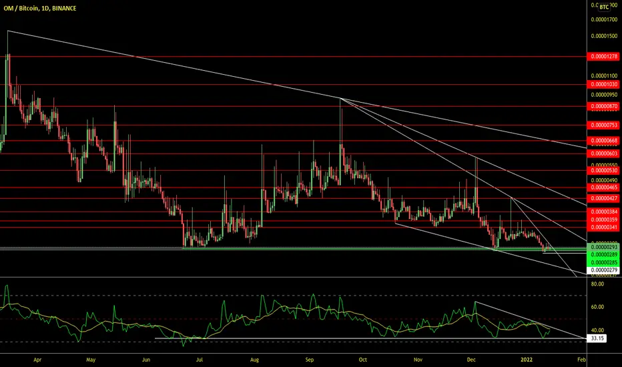Select the 0.00000341 red price label

(x=603, y=228)
